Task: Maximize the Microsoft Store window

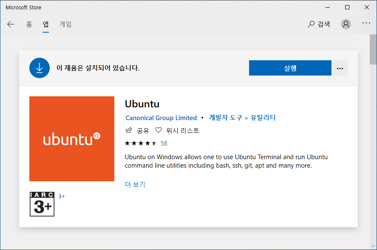Action: tap(347, 8)
